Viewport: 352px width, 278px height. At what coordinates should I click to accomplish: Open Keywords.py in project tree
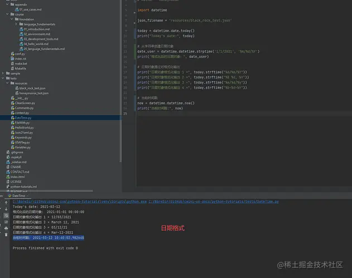coord(23,138)
